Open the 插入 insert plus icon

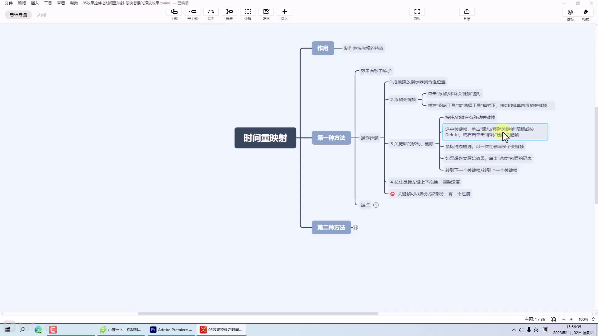point(284,12)
